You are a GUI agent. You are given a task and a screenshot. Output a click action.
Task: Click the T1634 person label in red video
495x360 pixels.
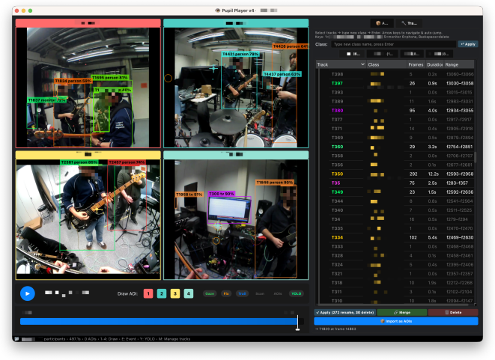pos(73,81)
